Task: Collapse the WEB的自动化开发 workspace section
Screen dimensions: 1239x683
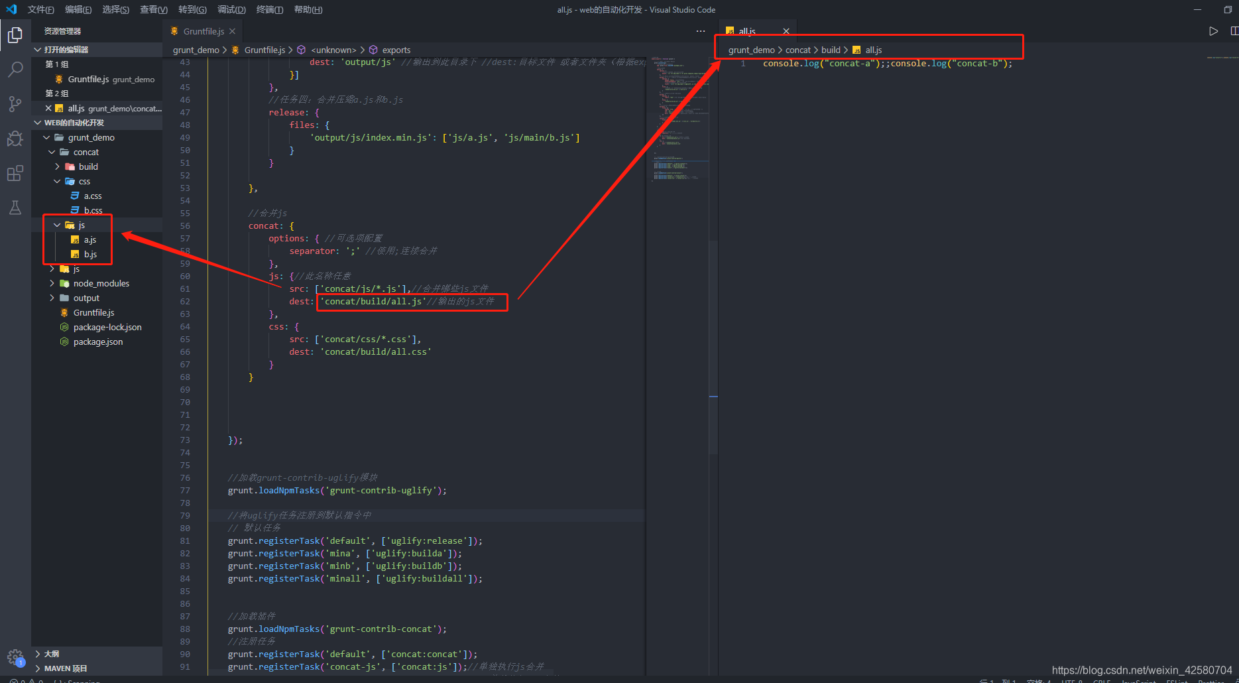Action: (97, 123)
